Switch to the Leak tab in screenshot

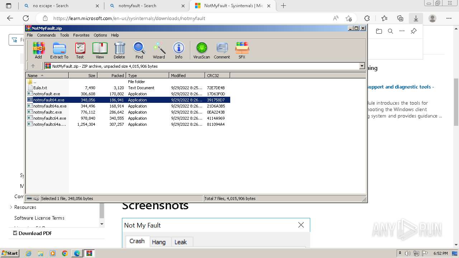180,242
